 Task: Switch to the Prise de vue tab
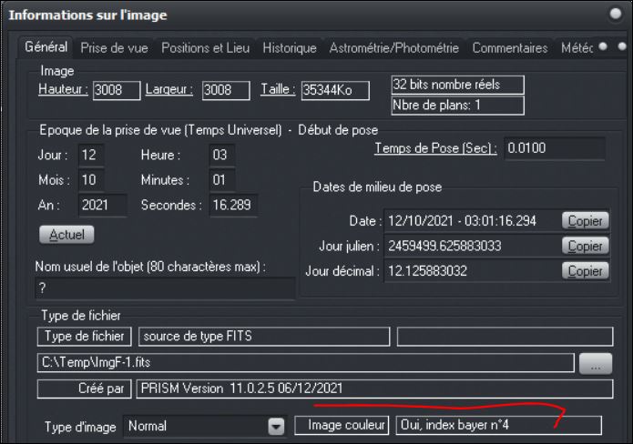click(117, 47)
